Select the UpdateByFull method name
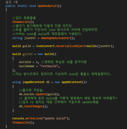The height and width of the screenshot is (129, 127). 48,6
